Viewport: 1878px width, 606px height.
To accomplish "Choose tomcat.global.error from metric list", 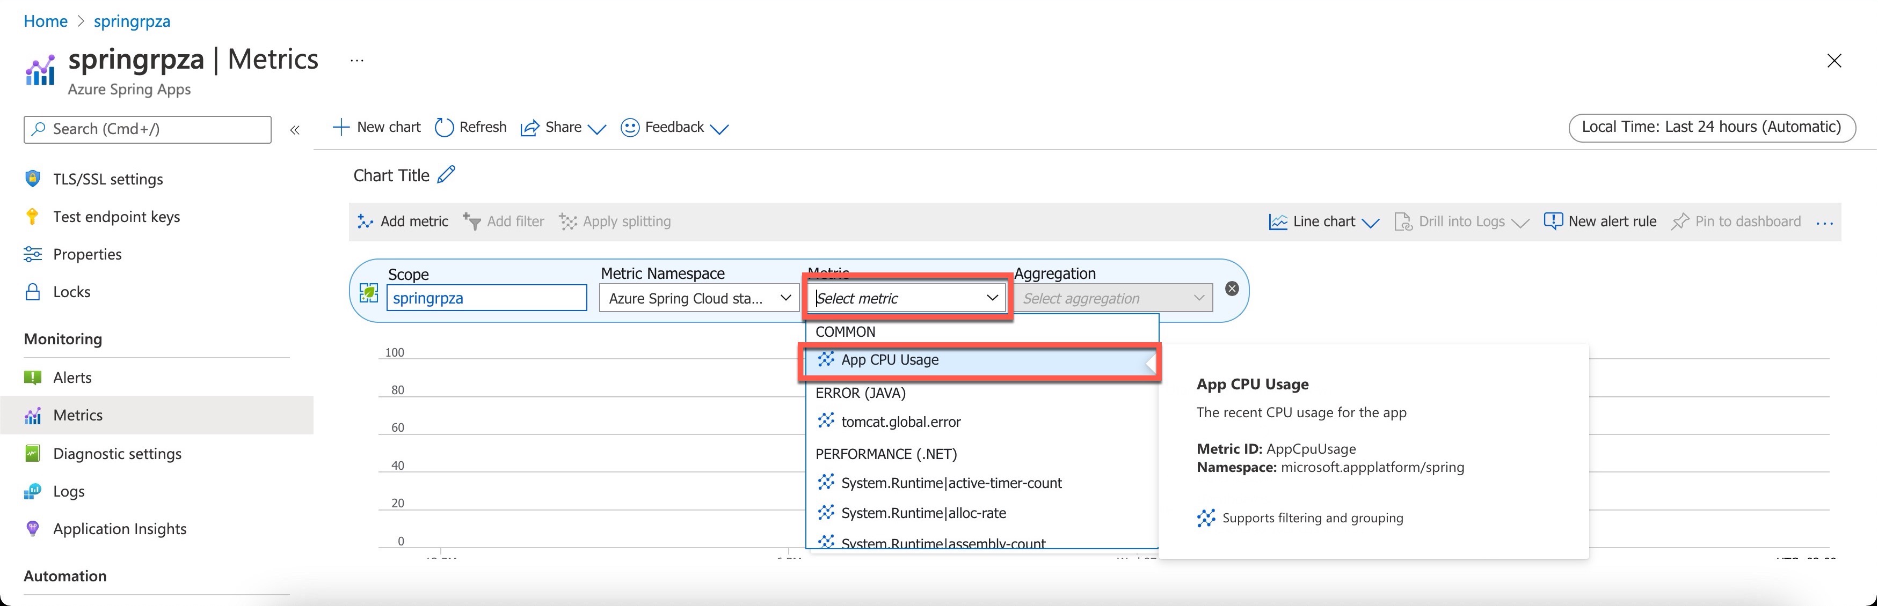I will pyautogui.click(x=900, y=422).
